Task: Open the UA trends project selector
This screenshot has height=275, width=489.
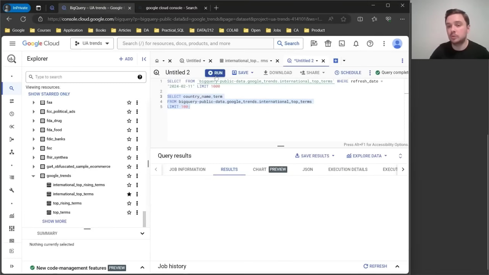Action: (92, 44)
